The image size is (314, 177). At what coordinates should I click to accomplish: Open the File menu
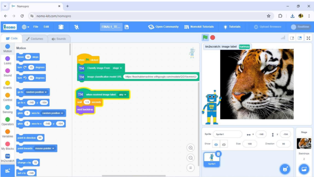pyautogui.click(x=36, y=27)
